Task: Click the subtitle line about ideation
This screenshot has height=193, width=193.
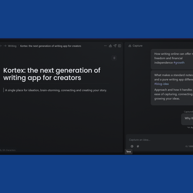Action: tap(56, 90)
